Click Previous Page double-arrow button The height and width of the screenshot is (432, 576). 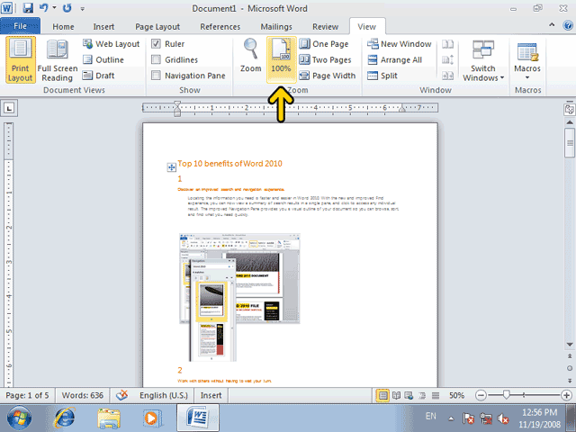(570, 356)
